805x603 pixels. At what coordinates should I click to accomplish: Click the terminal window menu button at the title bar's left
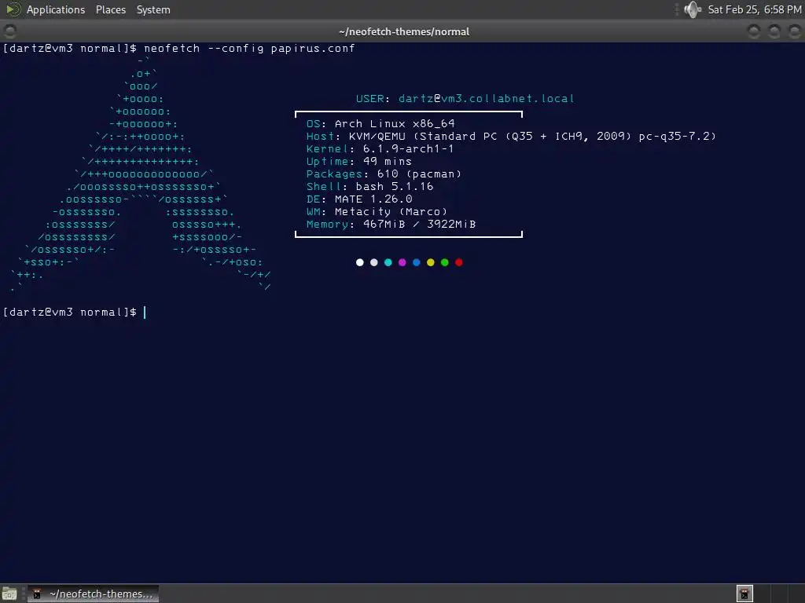pos(9,31)
